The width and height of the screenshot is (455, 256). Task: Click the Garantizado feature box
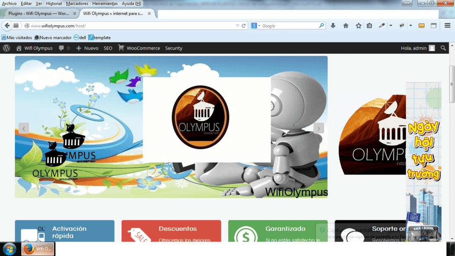278,231
